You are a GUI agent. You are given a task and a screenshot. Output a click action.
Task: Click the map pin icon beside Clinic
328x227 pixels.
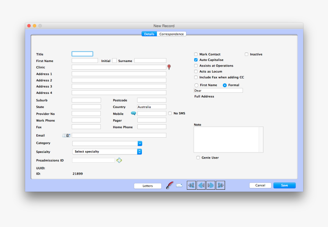click(169, 67)
